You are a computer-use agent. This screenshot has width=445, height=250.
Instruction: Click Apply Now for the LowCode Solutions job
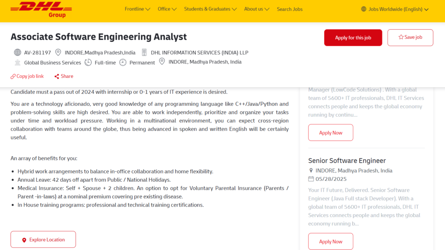(x=331, y=133)
